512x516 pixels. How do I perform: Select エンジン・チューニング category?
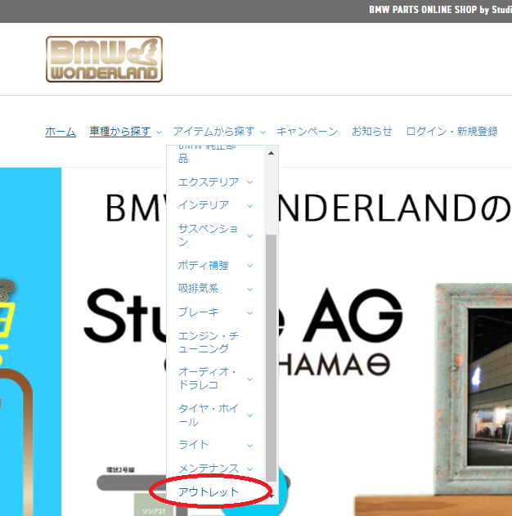click(209, 343)
